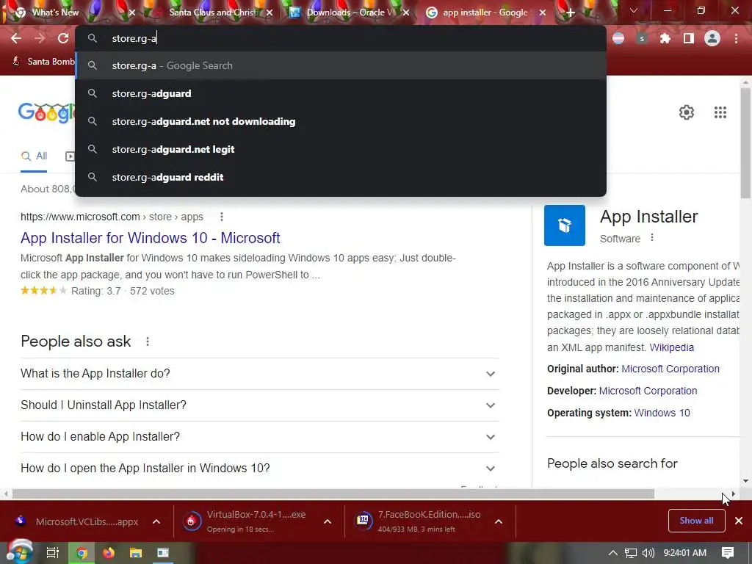
Task: Click in the address bar text field
Action: [x=341, y=38]
